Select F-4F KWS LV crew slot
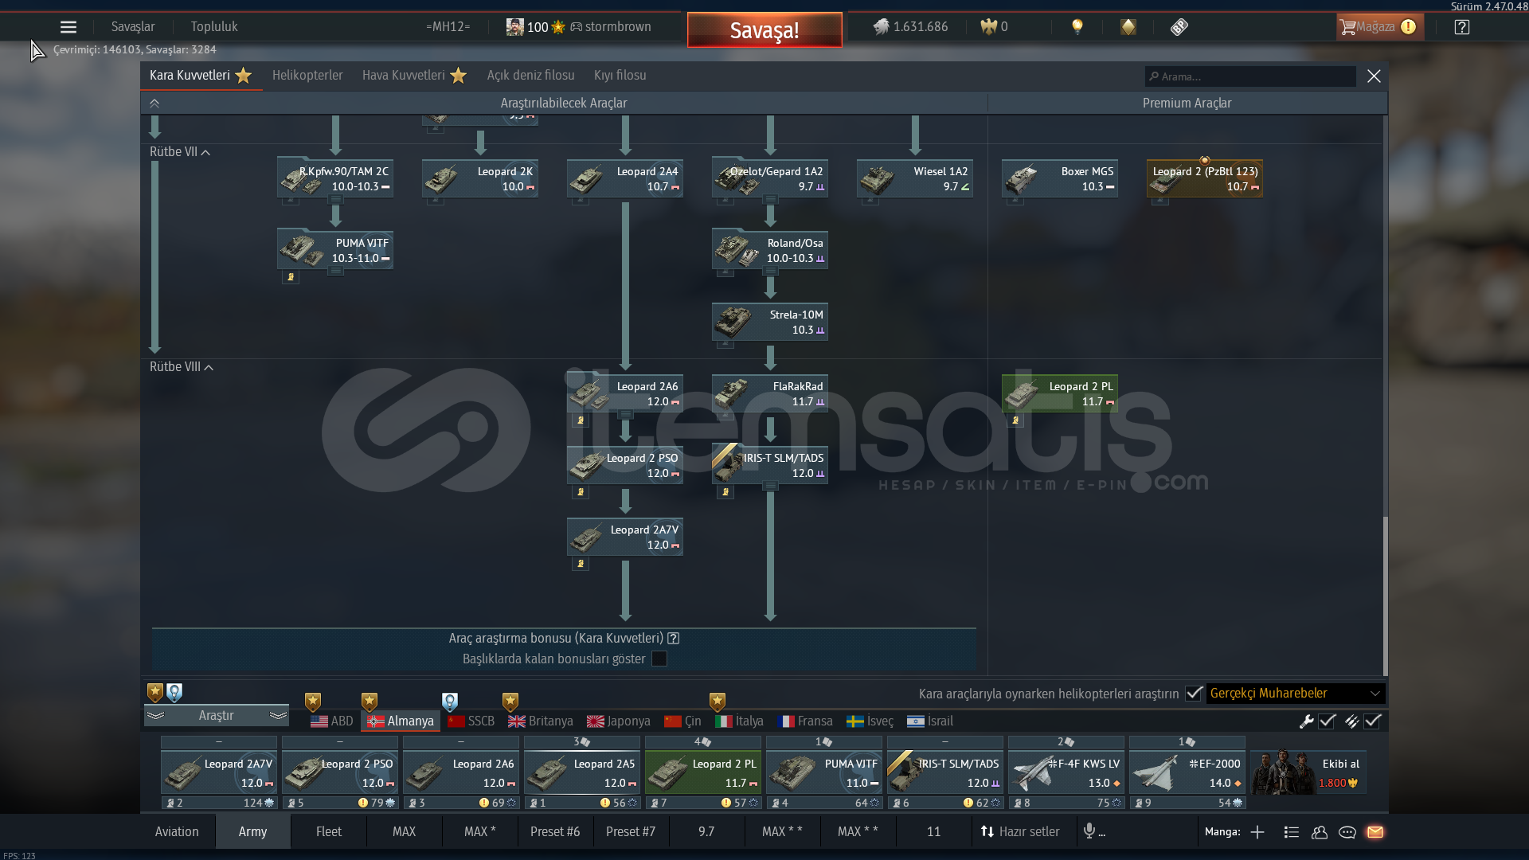The image size is (1529, 860). (1066, 772)
